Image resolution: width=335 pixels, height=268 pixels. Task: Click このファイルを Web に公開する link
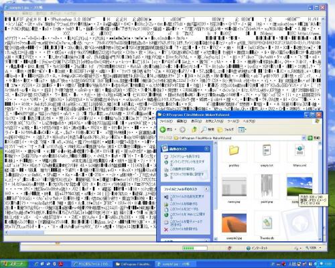point(188,216)
